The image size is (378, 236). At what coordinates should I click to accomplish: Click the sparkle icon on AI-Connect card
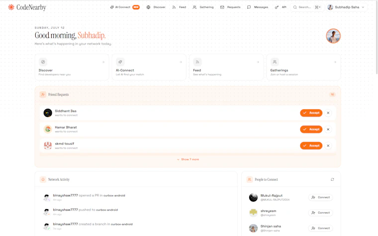coord(120,62)
